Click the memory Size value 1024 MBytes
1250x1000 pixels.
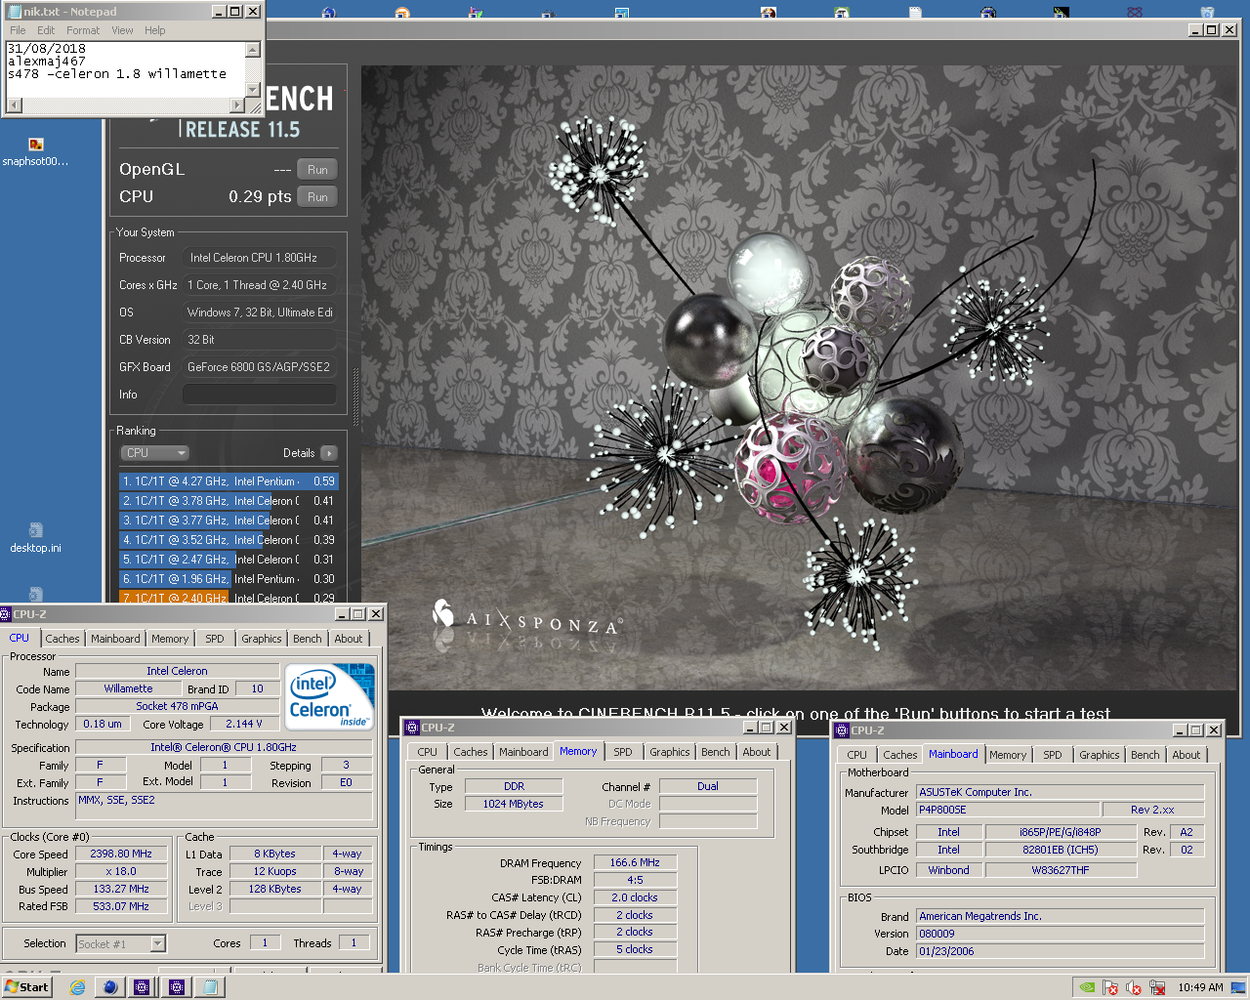tap(514, 804)
